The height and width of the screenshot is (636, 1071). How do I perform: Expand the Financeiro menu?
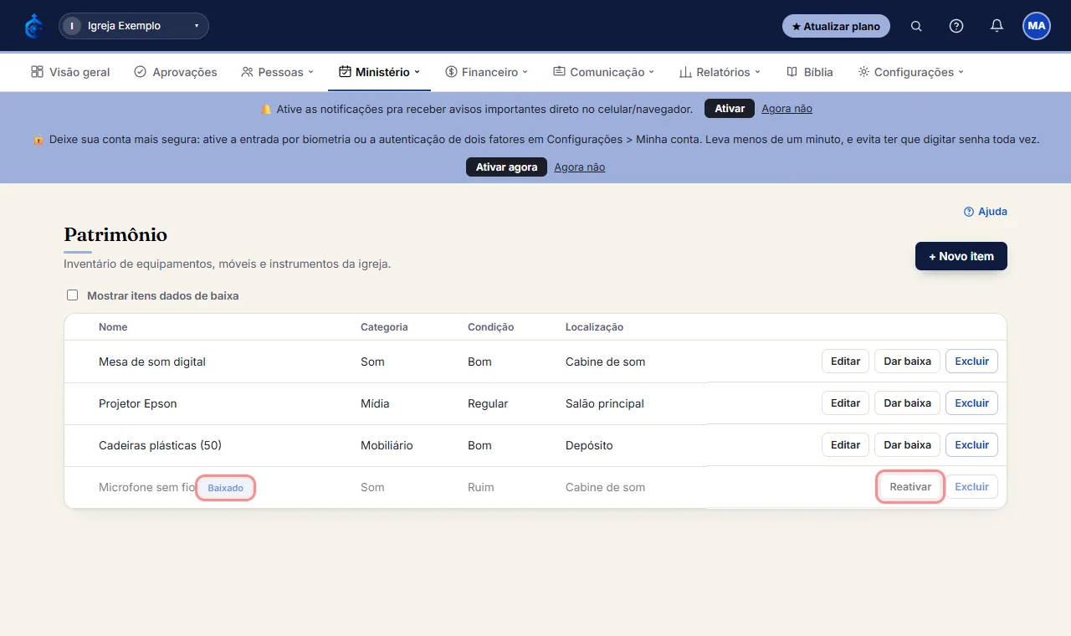click(x=487, y=72)
